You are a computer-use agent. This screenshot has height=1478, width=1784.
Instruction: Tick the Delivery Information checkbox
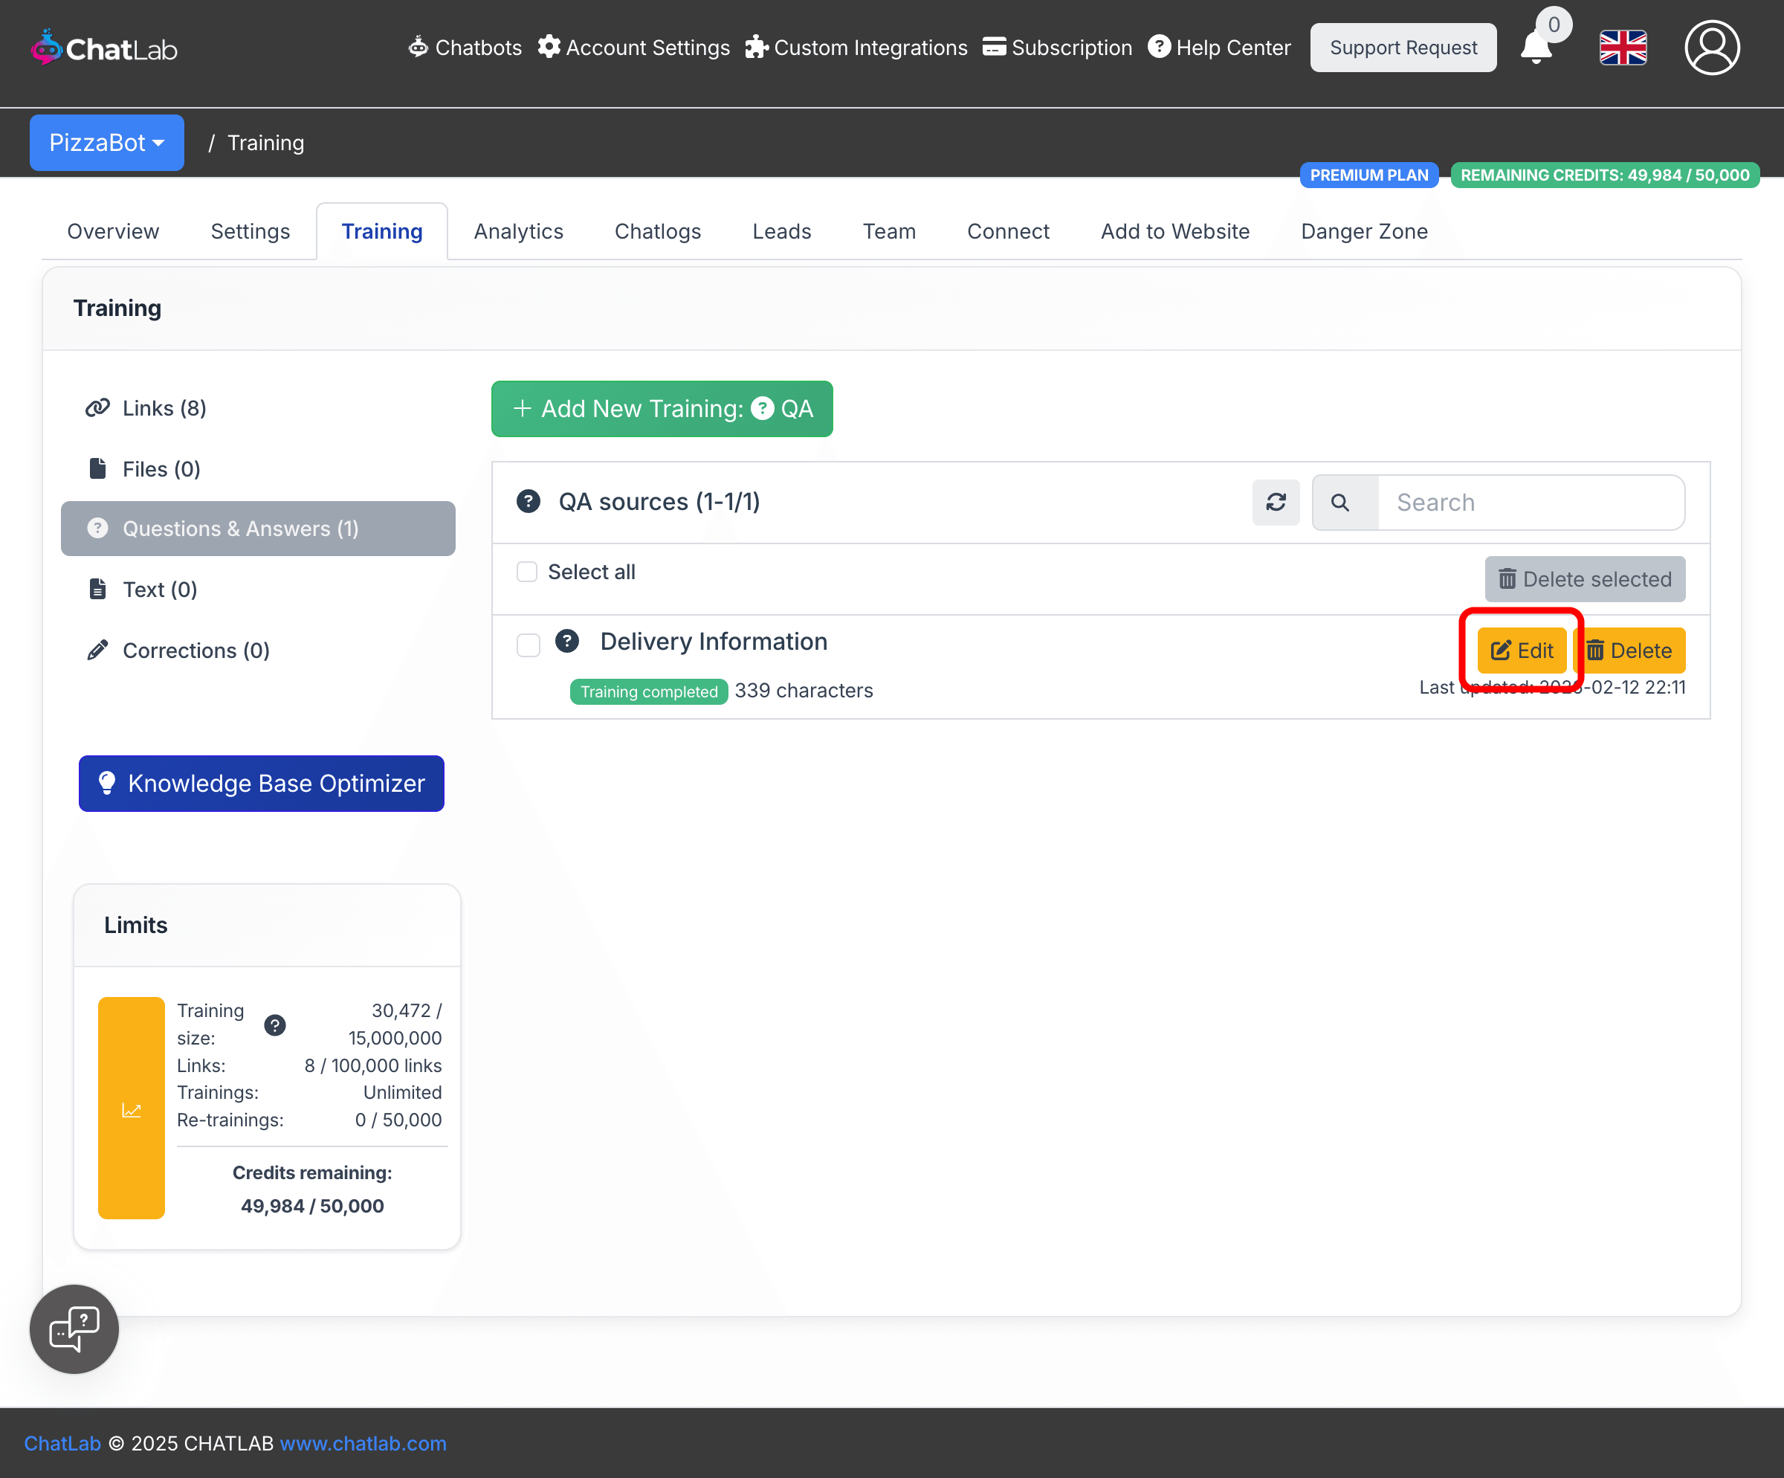tap(528, 645)
